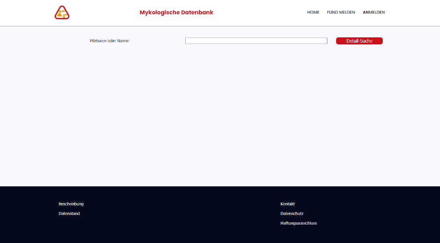Focus the Pilztaxon search input field
Screen dimensions: 440x243
[x=256, y=41]
